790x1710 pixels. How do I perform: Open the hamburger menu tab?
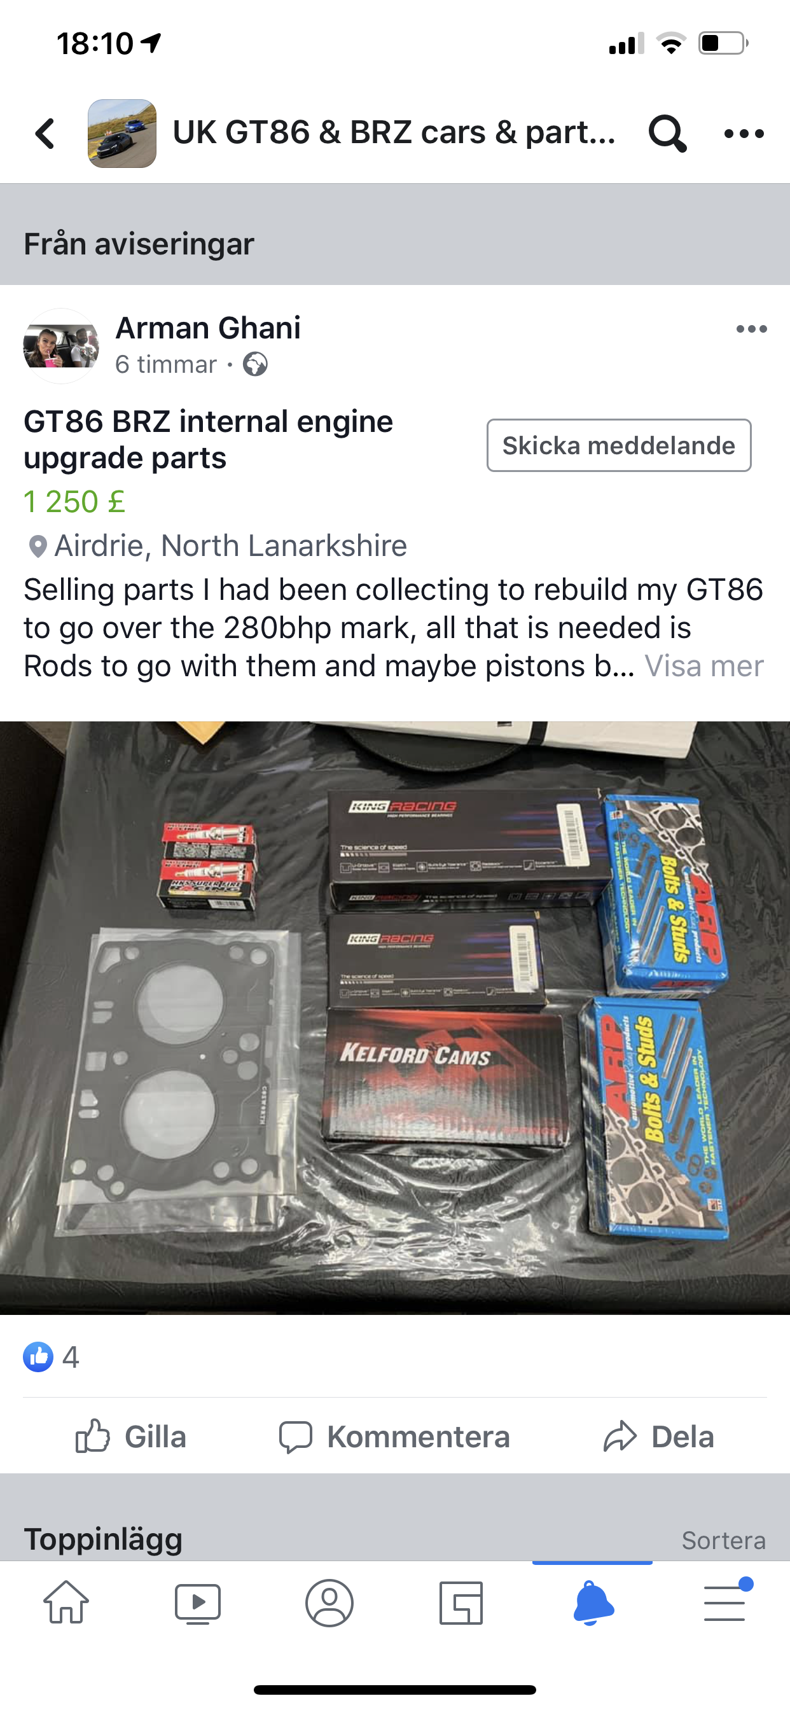coord(724,1603)
